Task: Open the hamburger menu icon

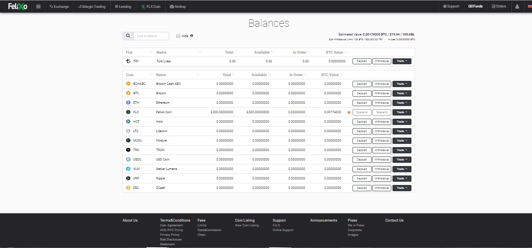Action: pyautogui.click(x=38, y=6)
